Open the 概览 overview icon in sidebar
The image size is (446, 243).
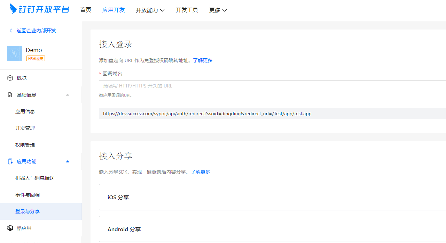pyautogui.click(x=10, y=78)
